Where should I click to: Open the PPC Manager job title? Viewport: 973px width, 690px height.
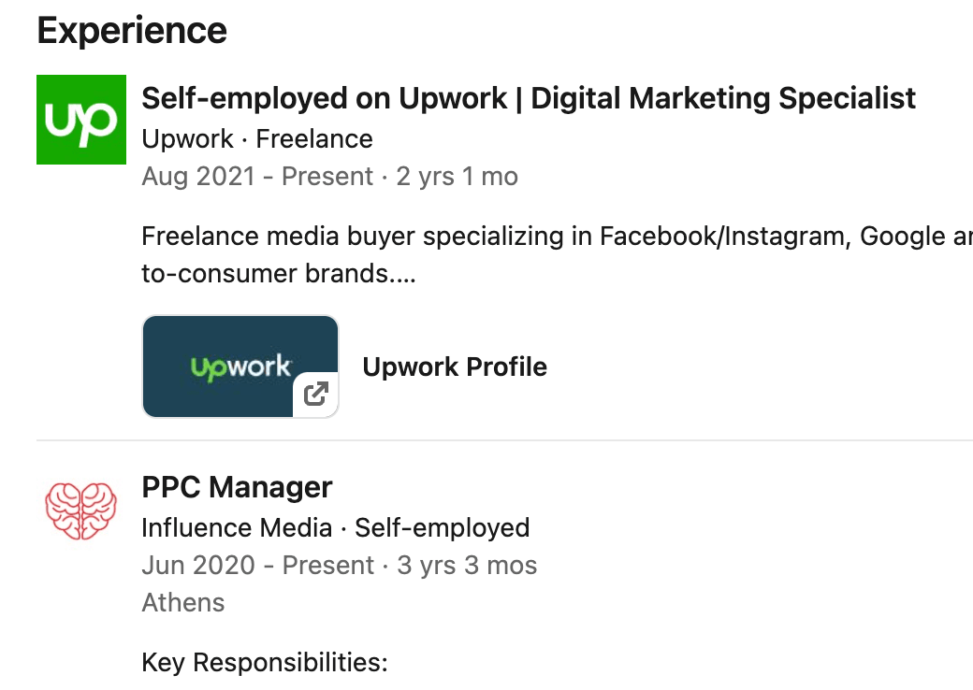(x=237, y=487)
